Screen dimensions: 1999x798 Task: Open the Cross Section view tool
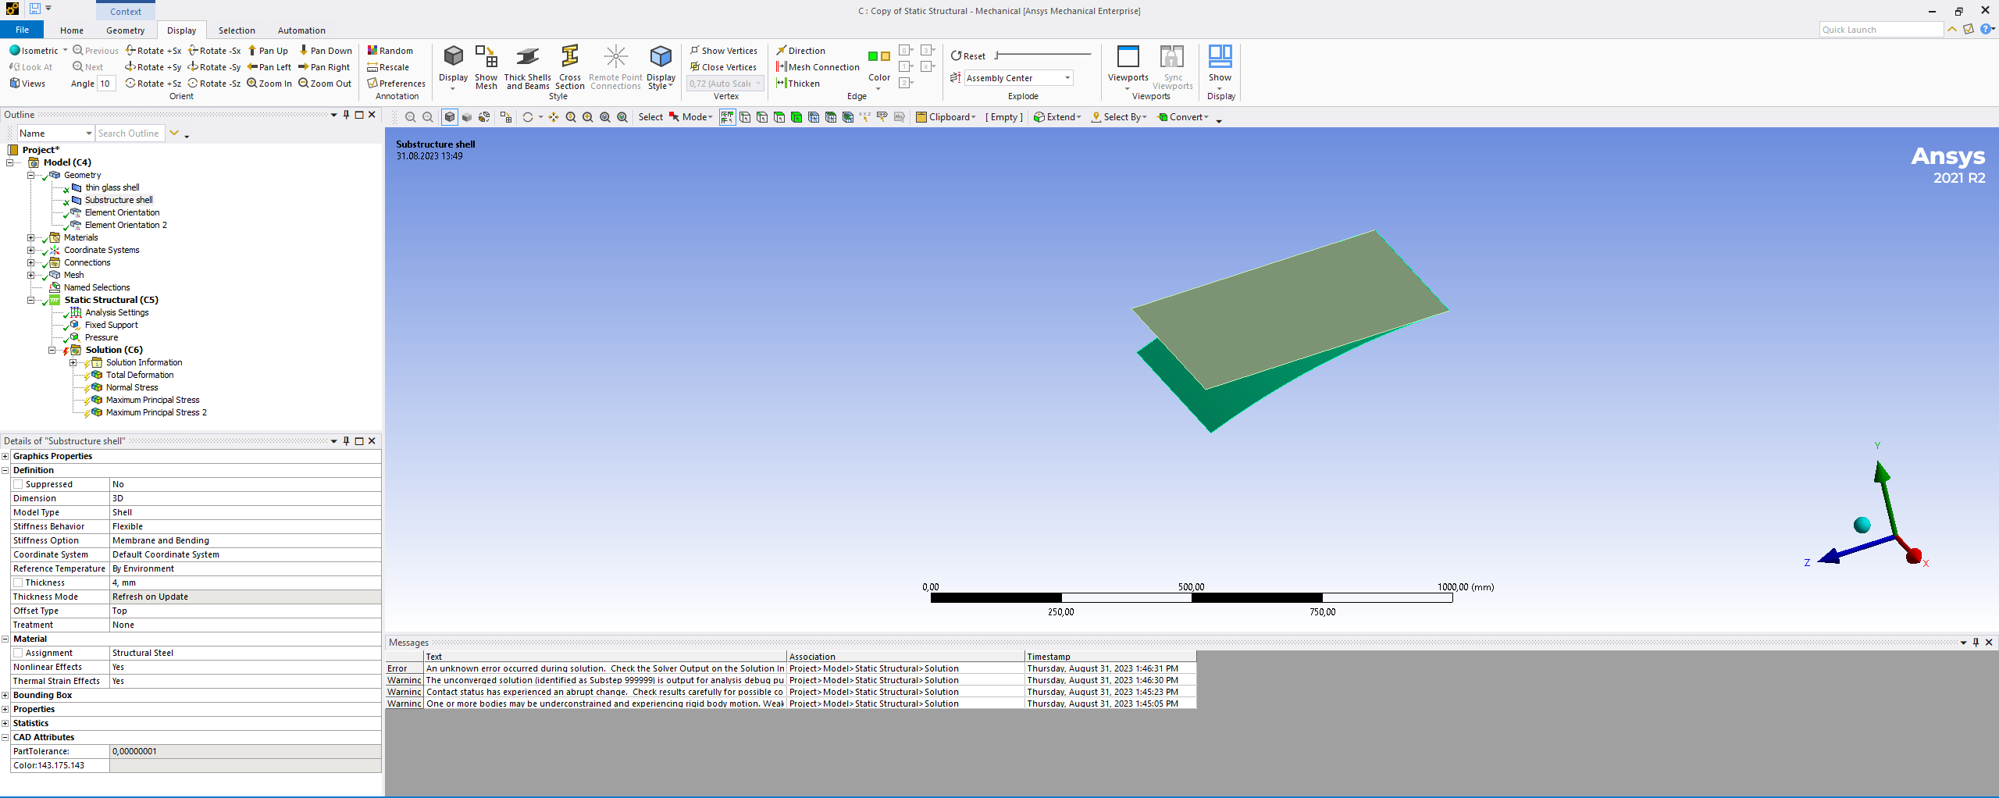570,58
